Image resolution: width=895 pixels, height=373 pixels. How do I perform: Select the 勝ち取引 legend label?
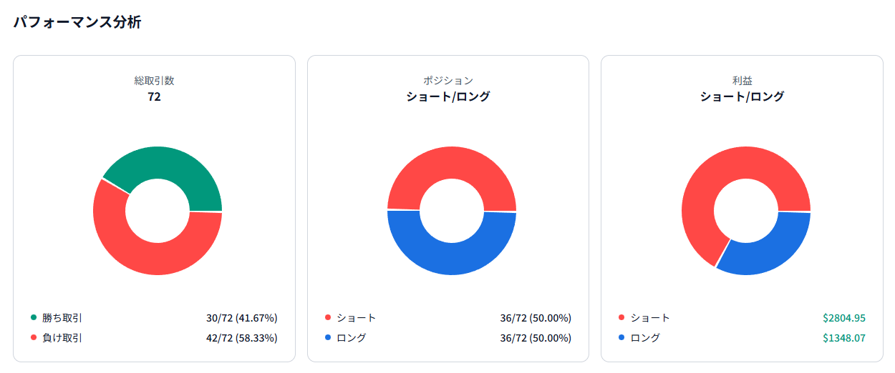pyautogui.click(x=62, y=317)
